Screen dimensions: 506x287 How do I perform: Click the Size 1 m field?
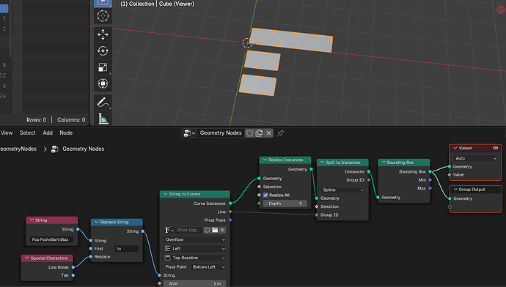(x=194, y=283)
